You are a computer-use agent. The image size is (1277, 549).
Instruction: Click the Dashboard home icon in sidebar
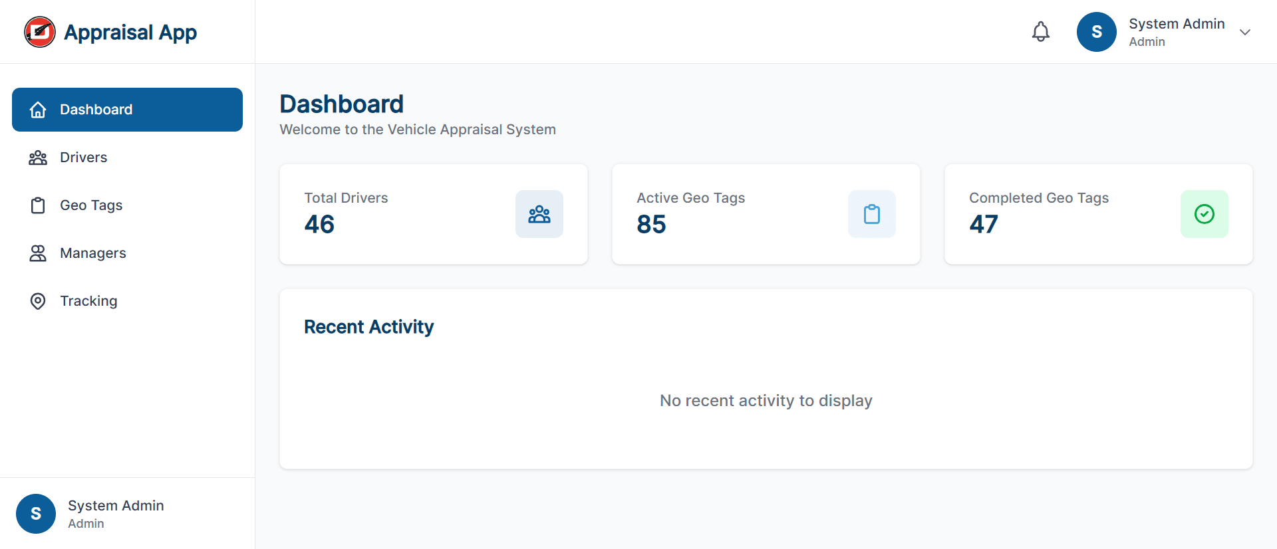(38, 109)
